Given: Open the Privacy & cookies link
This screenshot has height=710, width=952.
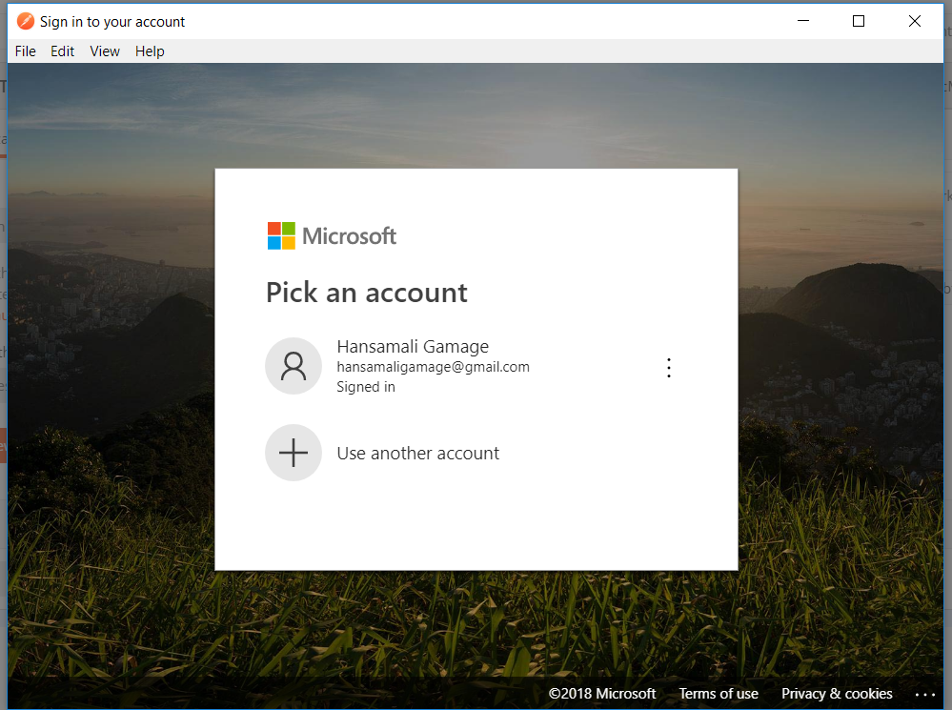Looking at the screenshot, I should (837, 694).
